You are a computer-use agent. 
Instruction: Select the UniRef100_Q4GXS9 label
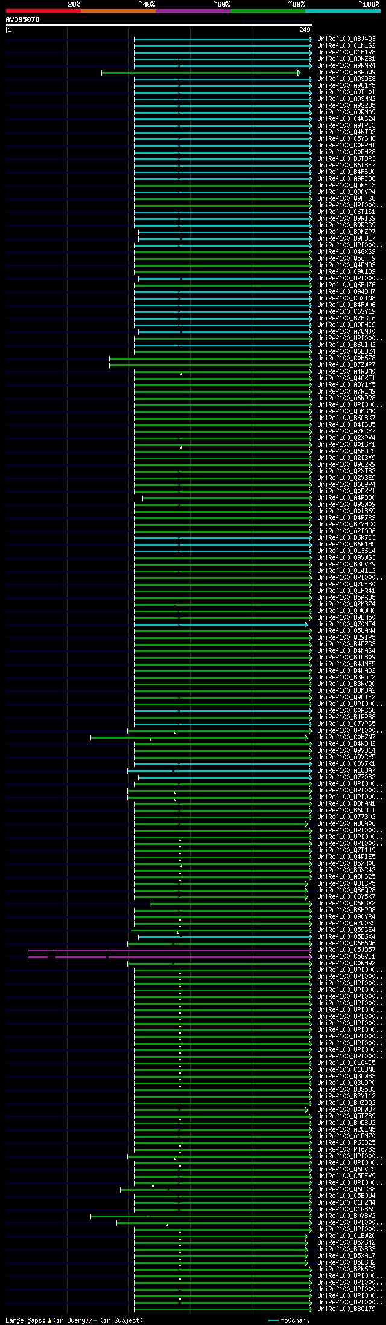pos(346,251)
